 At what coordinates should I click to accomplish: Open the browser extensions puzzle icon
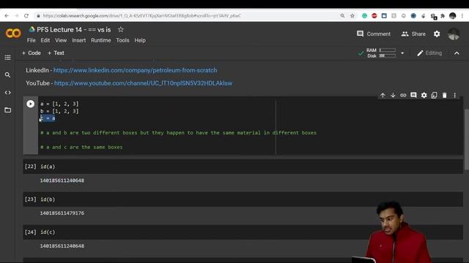(443, 16)
